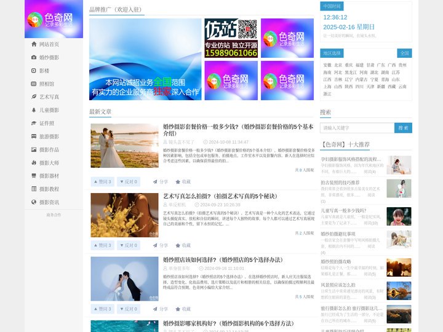Open recommended post 婚纱拍摄避坑事项
Screen dimensions: 443x332
pos(338,234)
